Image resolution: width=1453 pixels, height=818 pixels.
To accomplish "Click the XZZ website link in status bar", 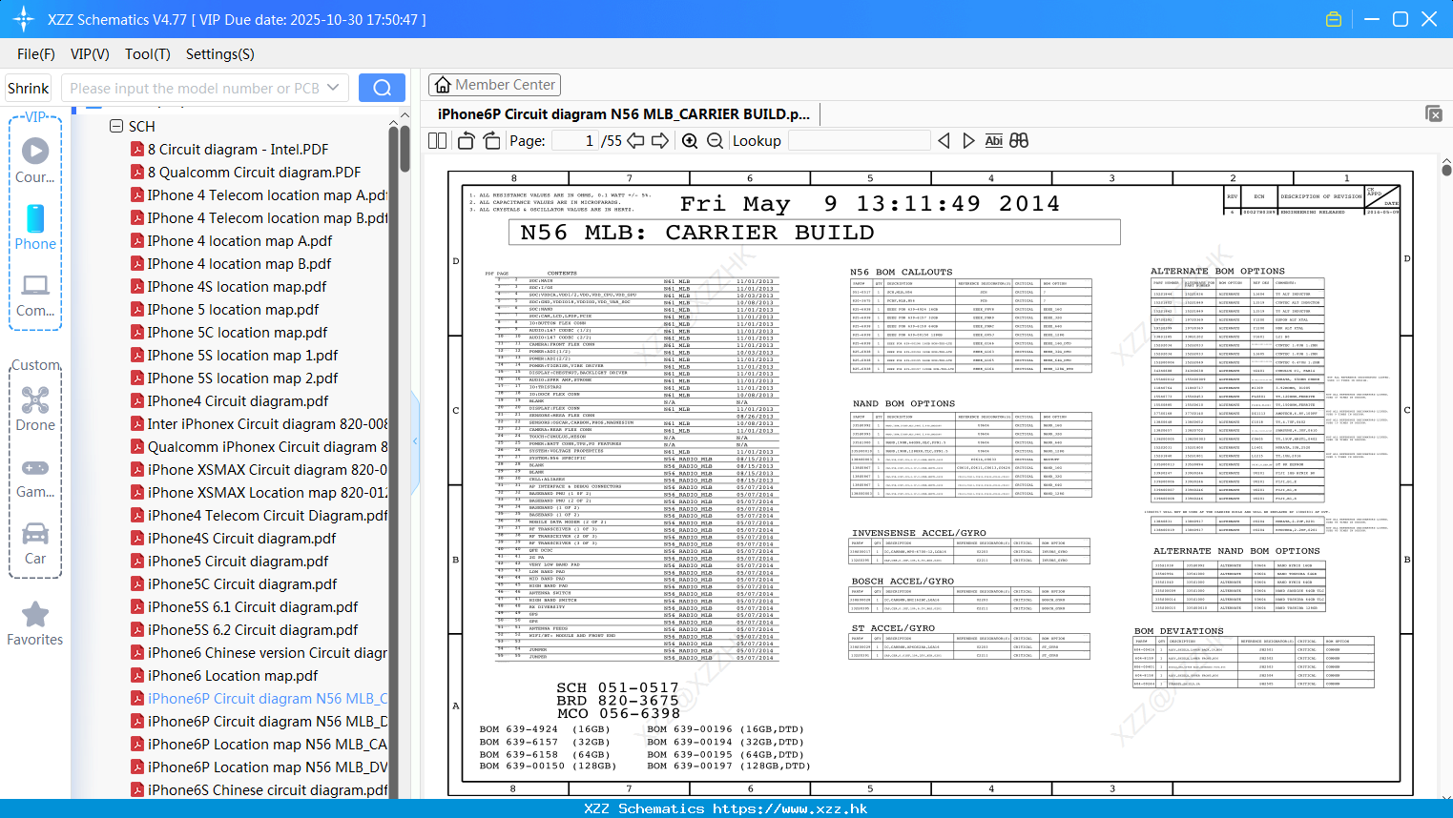I will tap(790, 808).
